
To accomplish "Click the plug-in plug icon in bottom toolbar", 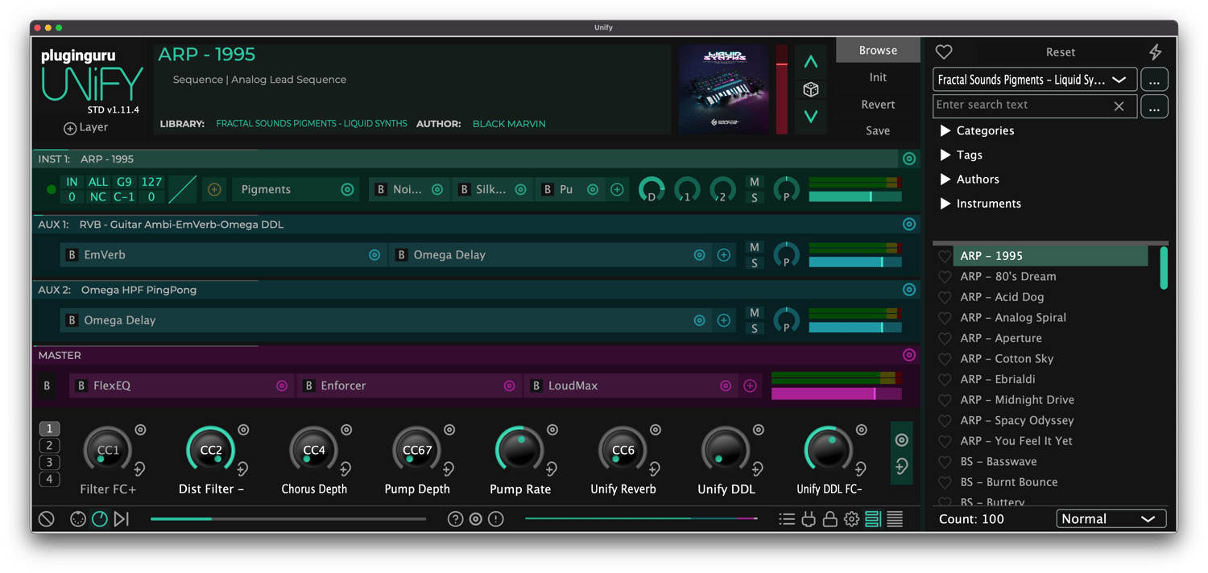I will tap(809, 519).
